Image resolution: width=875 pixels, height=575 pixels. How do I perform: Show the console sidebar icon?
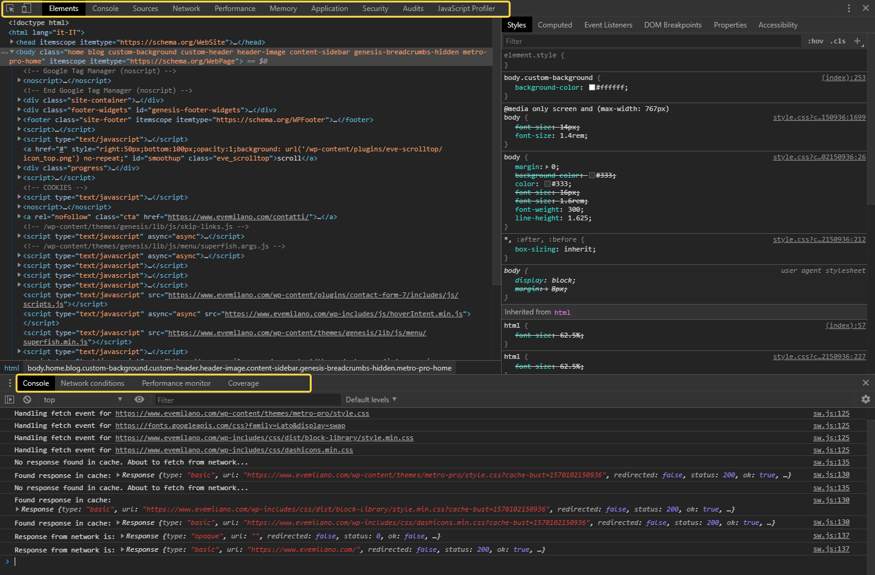click(9, 400)
